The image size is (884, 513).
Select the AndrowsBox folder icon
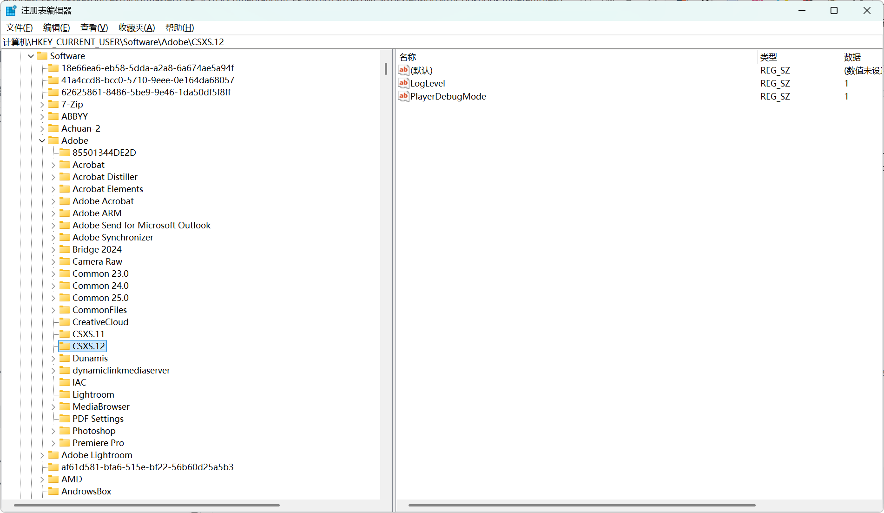[x=53, y=491]
